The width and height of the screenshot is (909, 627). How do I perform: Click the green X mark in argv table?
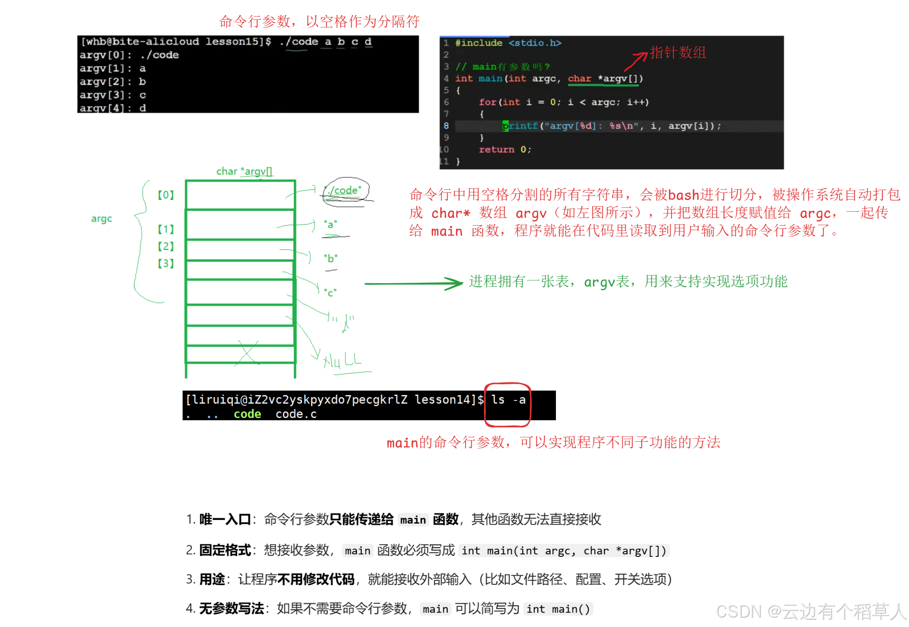[x=247, y=353]
